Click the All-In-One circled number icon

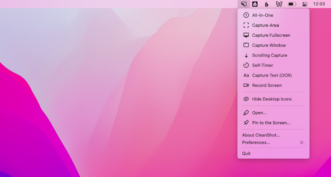pyautogui.click(x=246, y=15)
